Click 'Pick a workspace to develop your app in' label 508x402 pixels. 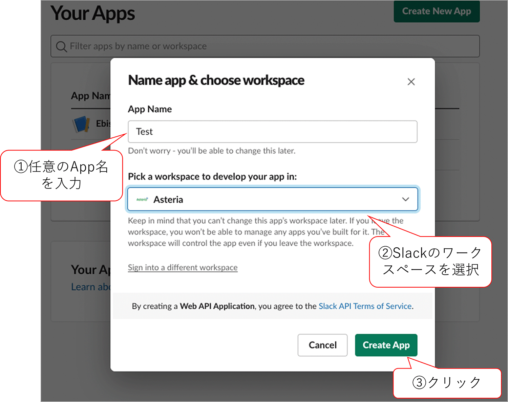click(212, 176)
